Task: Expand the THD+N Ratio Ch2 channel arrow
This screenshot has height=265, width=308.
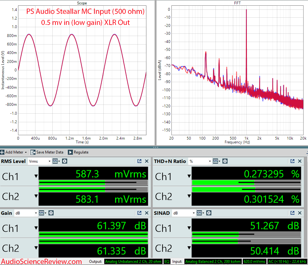Action: click(x=189, y=196)
